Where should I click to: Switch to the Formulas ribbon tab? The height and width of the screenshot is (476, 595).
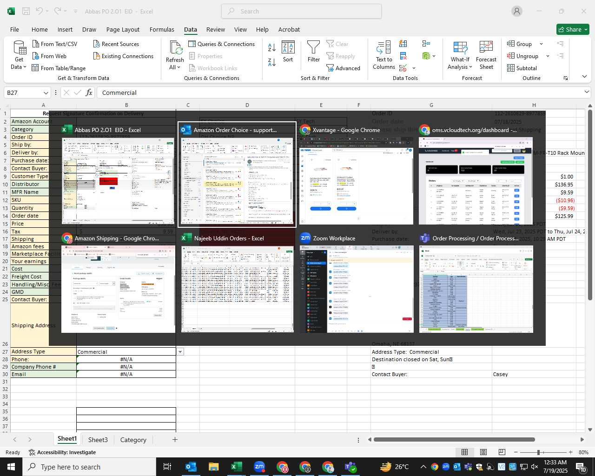click(162, 29)
